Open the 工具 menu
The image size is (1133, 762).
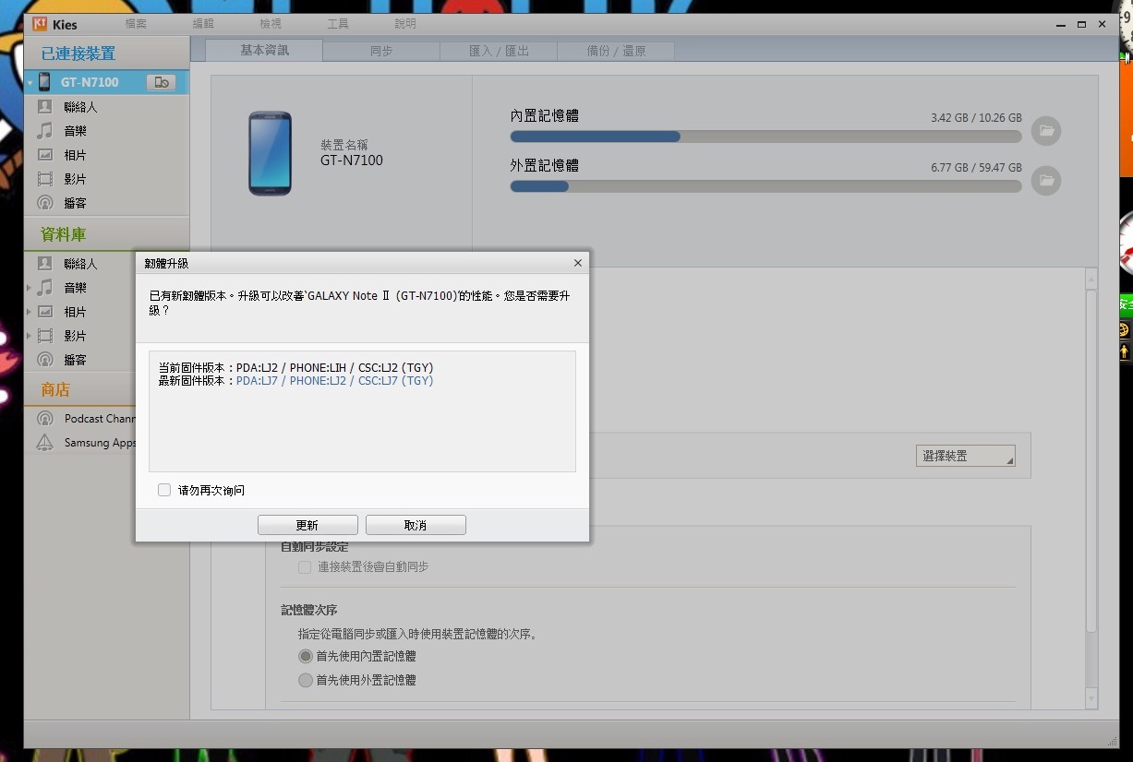pos(338,23)
